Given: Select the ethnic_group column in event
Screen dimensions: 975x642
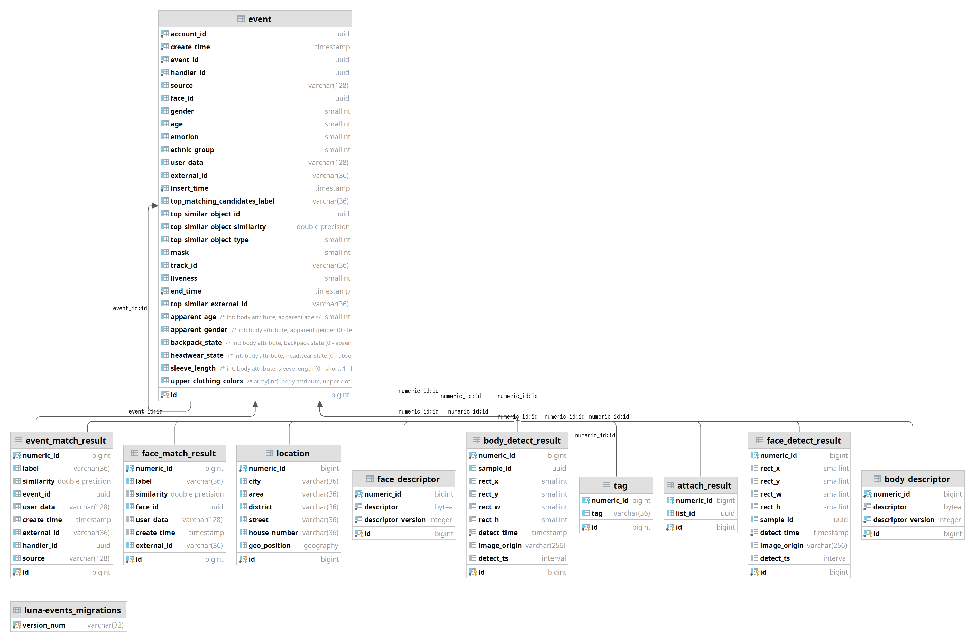Looking at the screenshot, I should 255,150.
